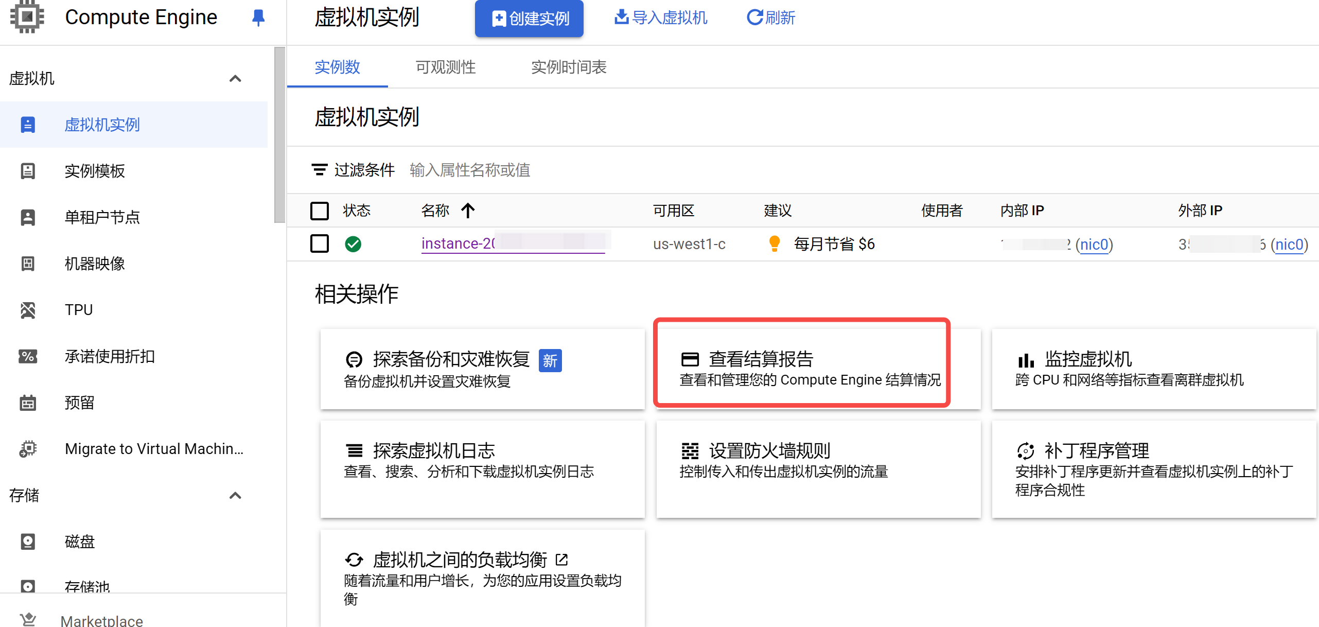
Task: Click the Migrate to Virtual Machines icon
Action: [28, 449]
